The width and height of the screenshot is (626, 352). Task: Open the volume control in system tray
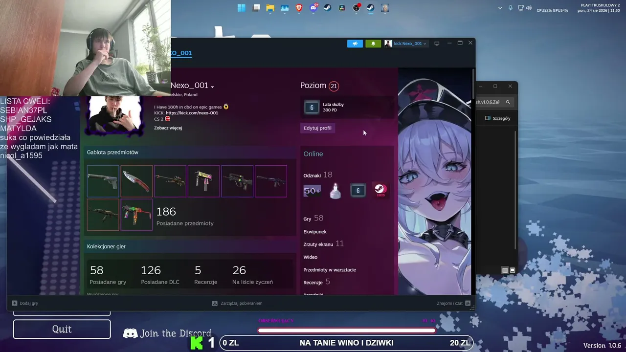tap(529, 8)
